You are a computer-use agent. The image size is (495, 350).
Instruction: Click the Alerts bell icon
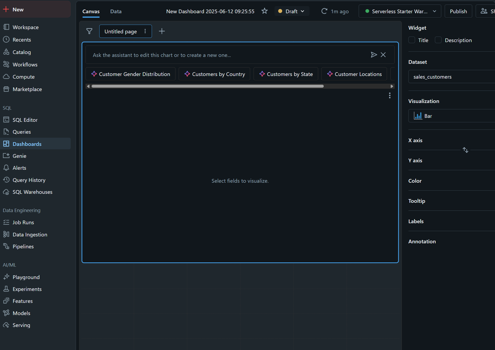click(x=6, y=168)
